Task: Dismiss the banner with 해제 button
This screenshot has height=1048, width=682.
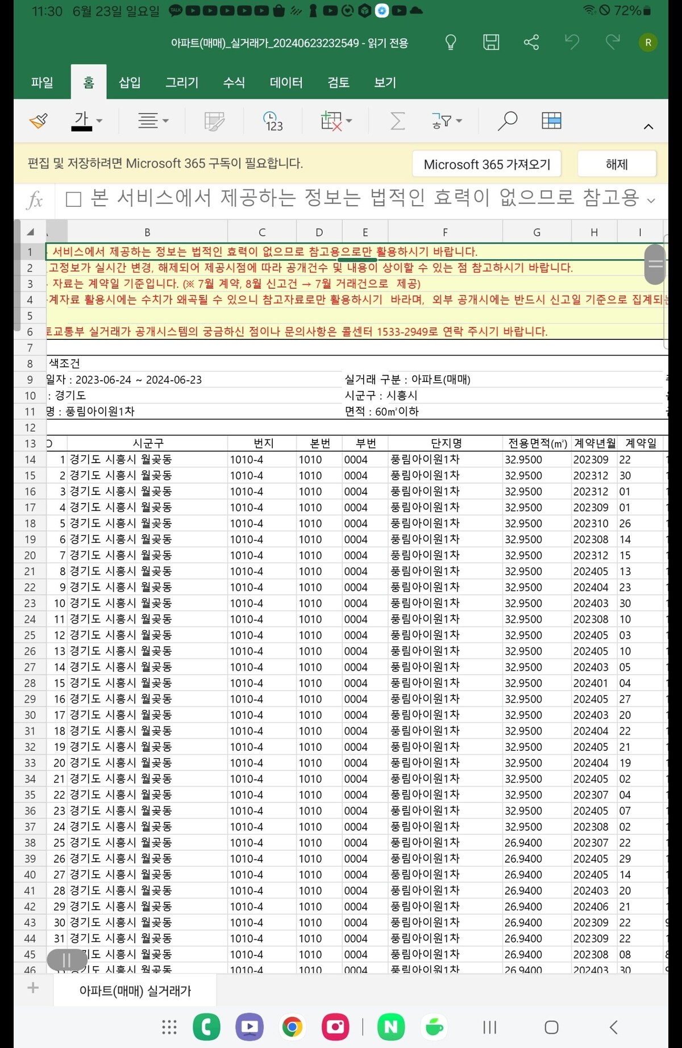Action: pyautogui.click(x=617, y=164)
